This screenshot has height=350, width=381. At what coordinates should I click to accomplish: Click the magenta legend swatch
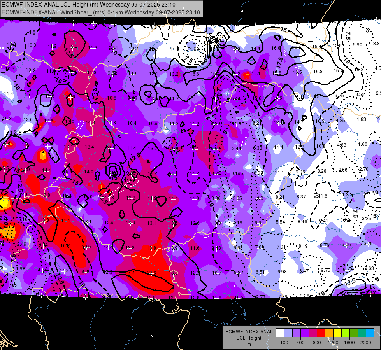click(313, 333)
